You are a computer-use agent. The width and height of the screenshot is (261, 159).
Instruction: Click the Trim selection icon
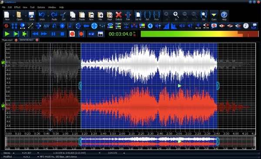click(x=128, y=15)
